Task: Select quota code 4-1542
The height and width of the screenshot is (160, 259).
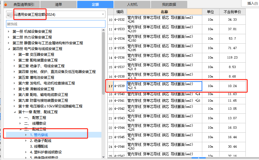Action: [120, 109]
